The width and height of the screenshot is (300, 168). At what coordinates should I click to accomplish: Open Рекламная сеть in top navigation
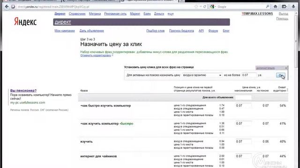point(115,14)
